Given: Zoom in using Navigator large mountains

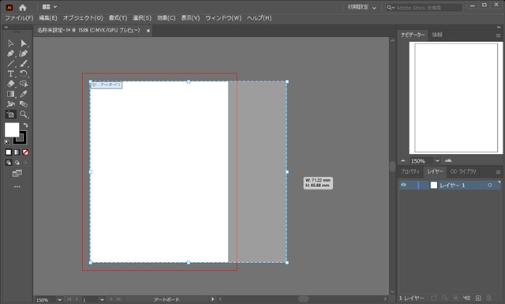Looking at the screenshot, I should (448, 160).
